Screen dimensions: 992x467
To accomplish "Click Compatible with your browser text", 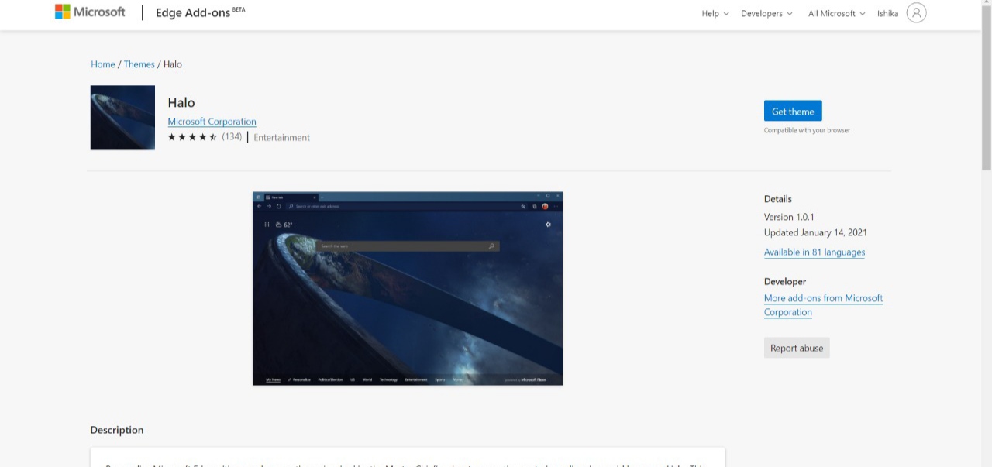I will click(x=807, y=130).
